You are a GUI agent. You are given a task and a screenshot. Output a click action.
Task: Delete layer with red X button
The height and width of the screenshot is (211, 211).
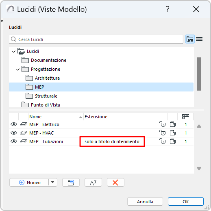(x=115, y=183)
